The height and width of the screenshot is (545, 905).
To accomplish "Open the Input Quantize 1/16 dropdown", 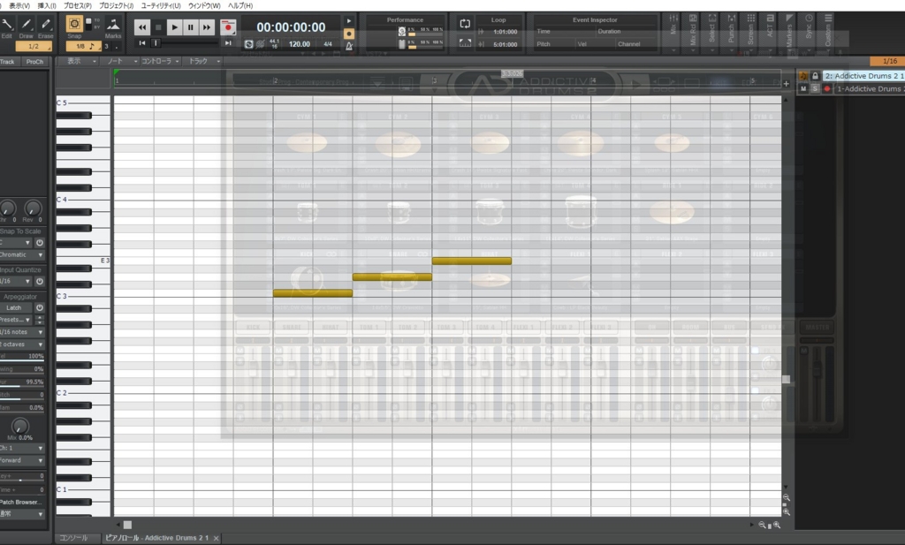I will [x=16, y=282].
